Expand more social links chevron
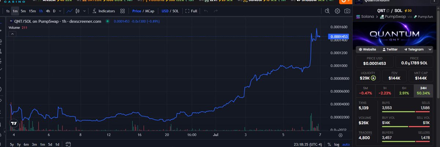The width and height of the screenshot is (440, 147). (x=431, y=49)
